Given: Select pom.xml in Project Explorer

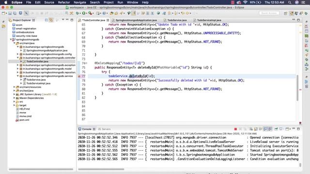Looking at the screenshot, I should coord(24,120).
